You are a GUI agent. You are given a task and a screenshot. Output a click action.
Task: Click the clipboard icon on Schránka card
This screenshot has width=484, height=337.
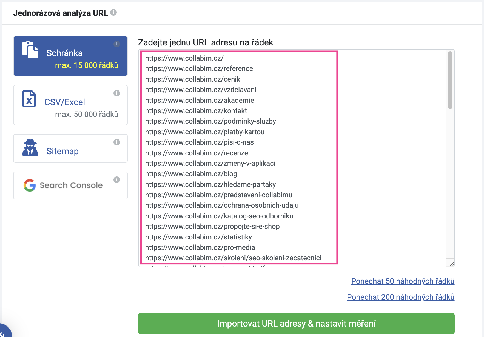pos(30,50)
